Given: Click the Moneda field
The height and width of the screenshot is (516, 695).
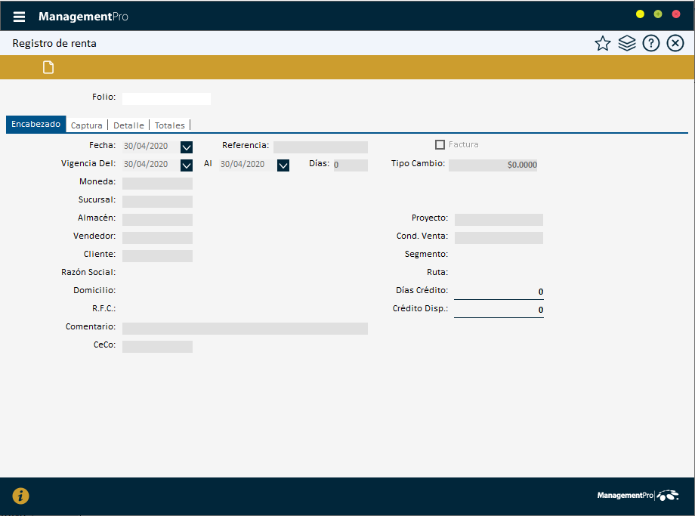Looking at the screenshot, I should point(157,184).
